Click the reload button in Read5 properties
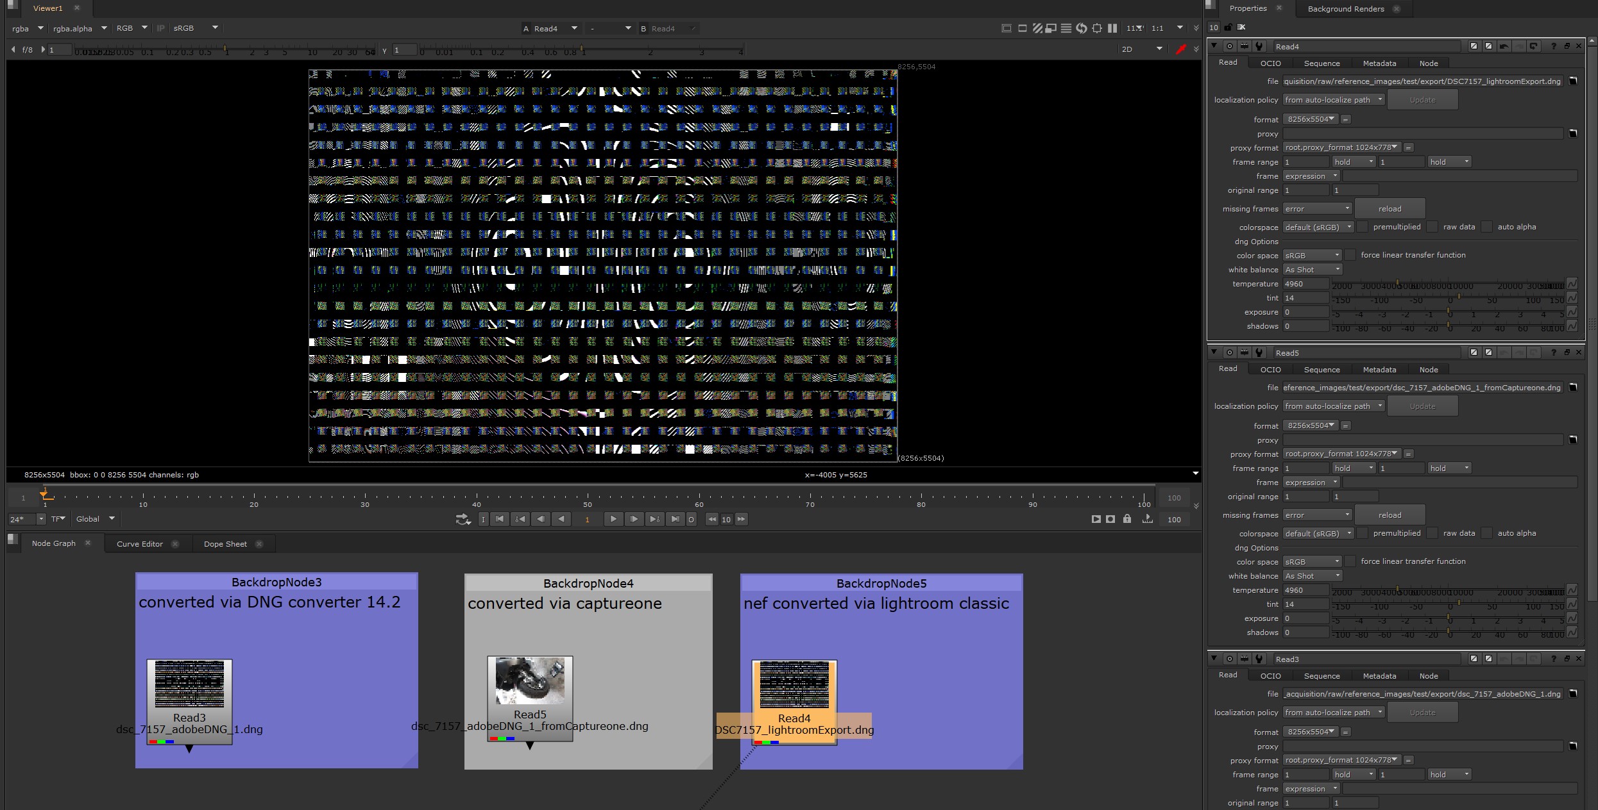 (x=1390, y=515)
